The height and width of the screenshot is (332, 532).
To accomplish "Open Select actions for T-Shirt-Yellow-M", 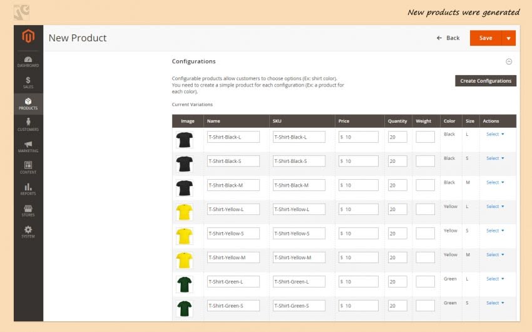I will click(x=495, y=254).
